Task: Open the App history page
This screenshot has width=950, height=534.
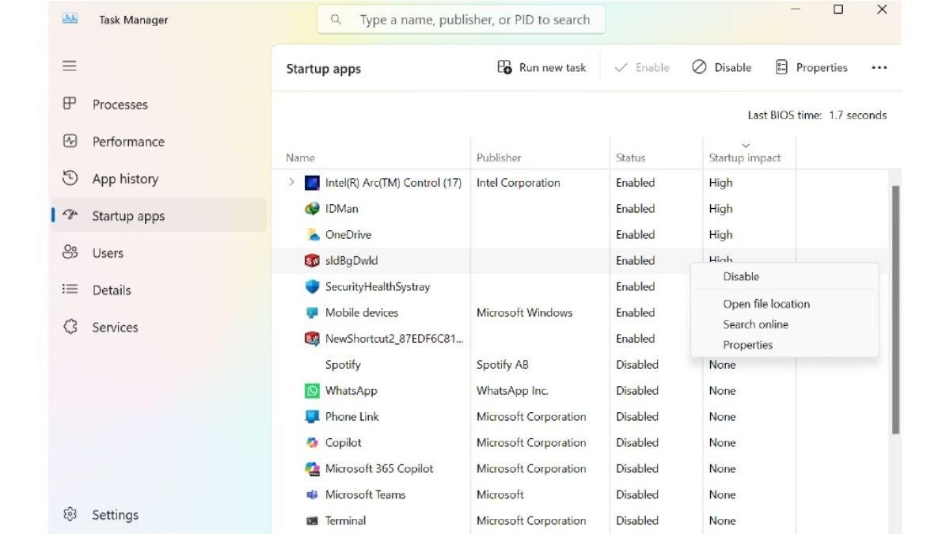Action: tap(158, 179)
